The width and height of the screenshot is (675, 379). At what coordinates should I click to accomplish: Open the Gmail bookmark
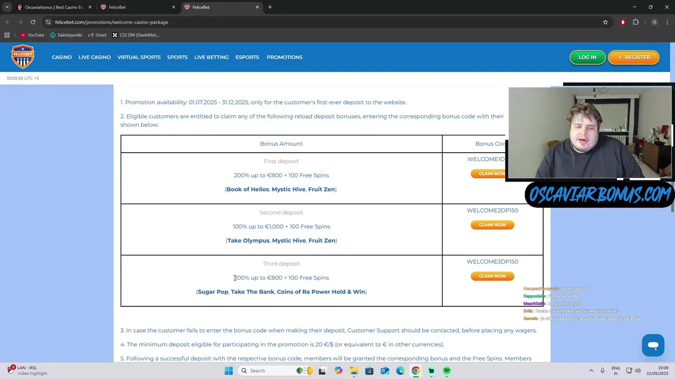[97, 35]
